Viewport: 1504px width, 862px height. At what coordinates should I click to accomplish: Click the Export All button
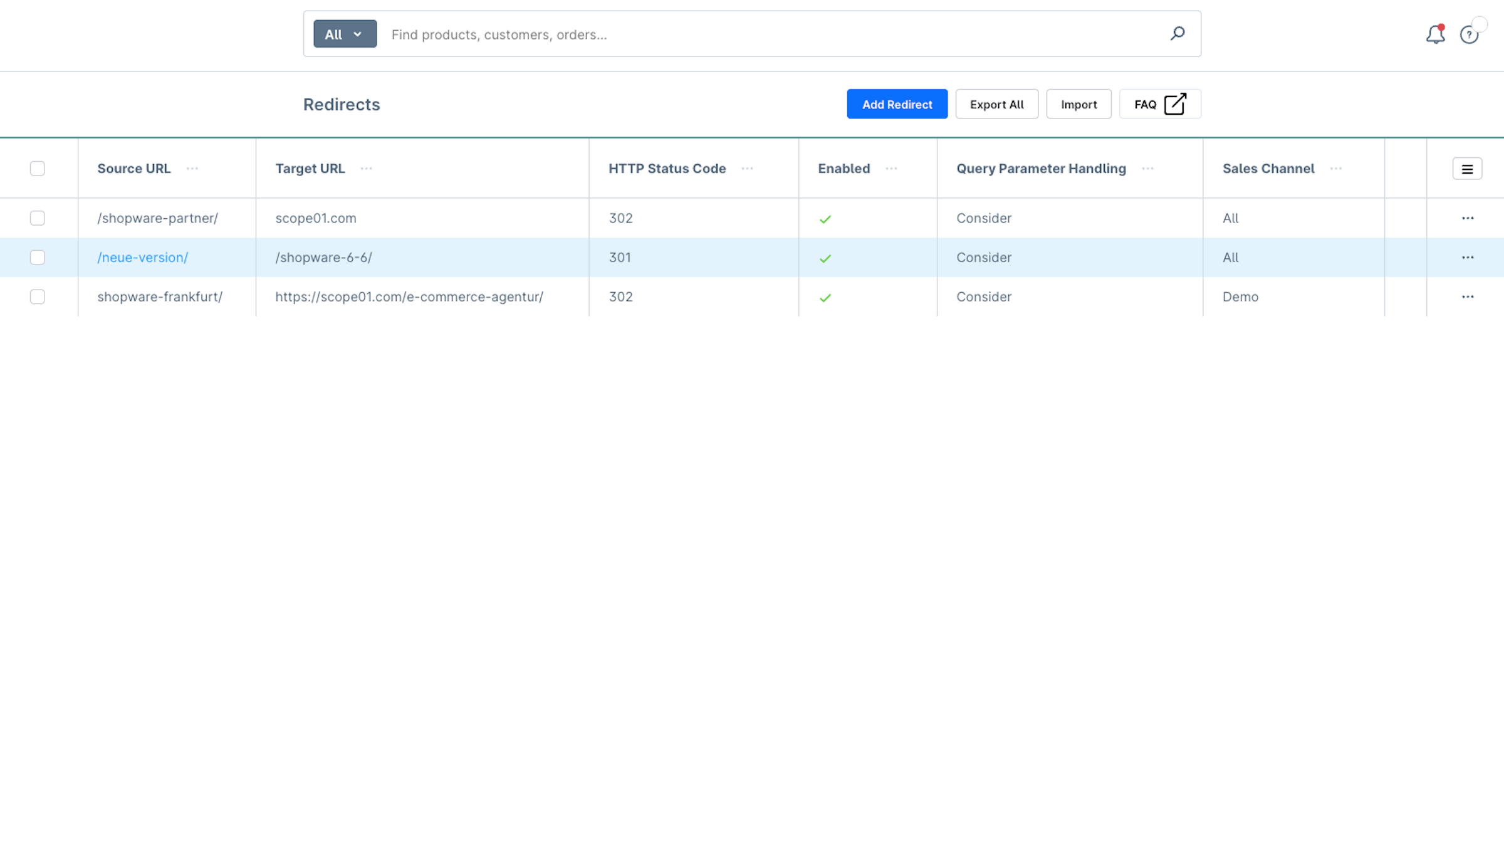(x=996, y=104)
